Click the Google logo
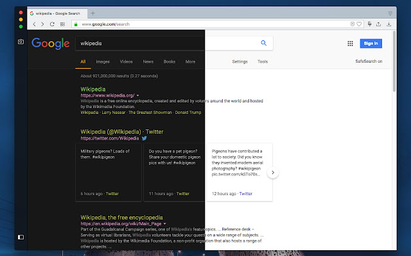This screenshot has width=411, height=256. 51,44
